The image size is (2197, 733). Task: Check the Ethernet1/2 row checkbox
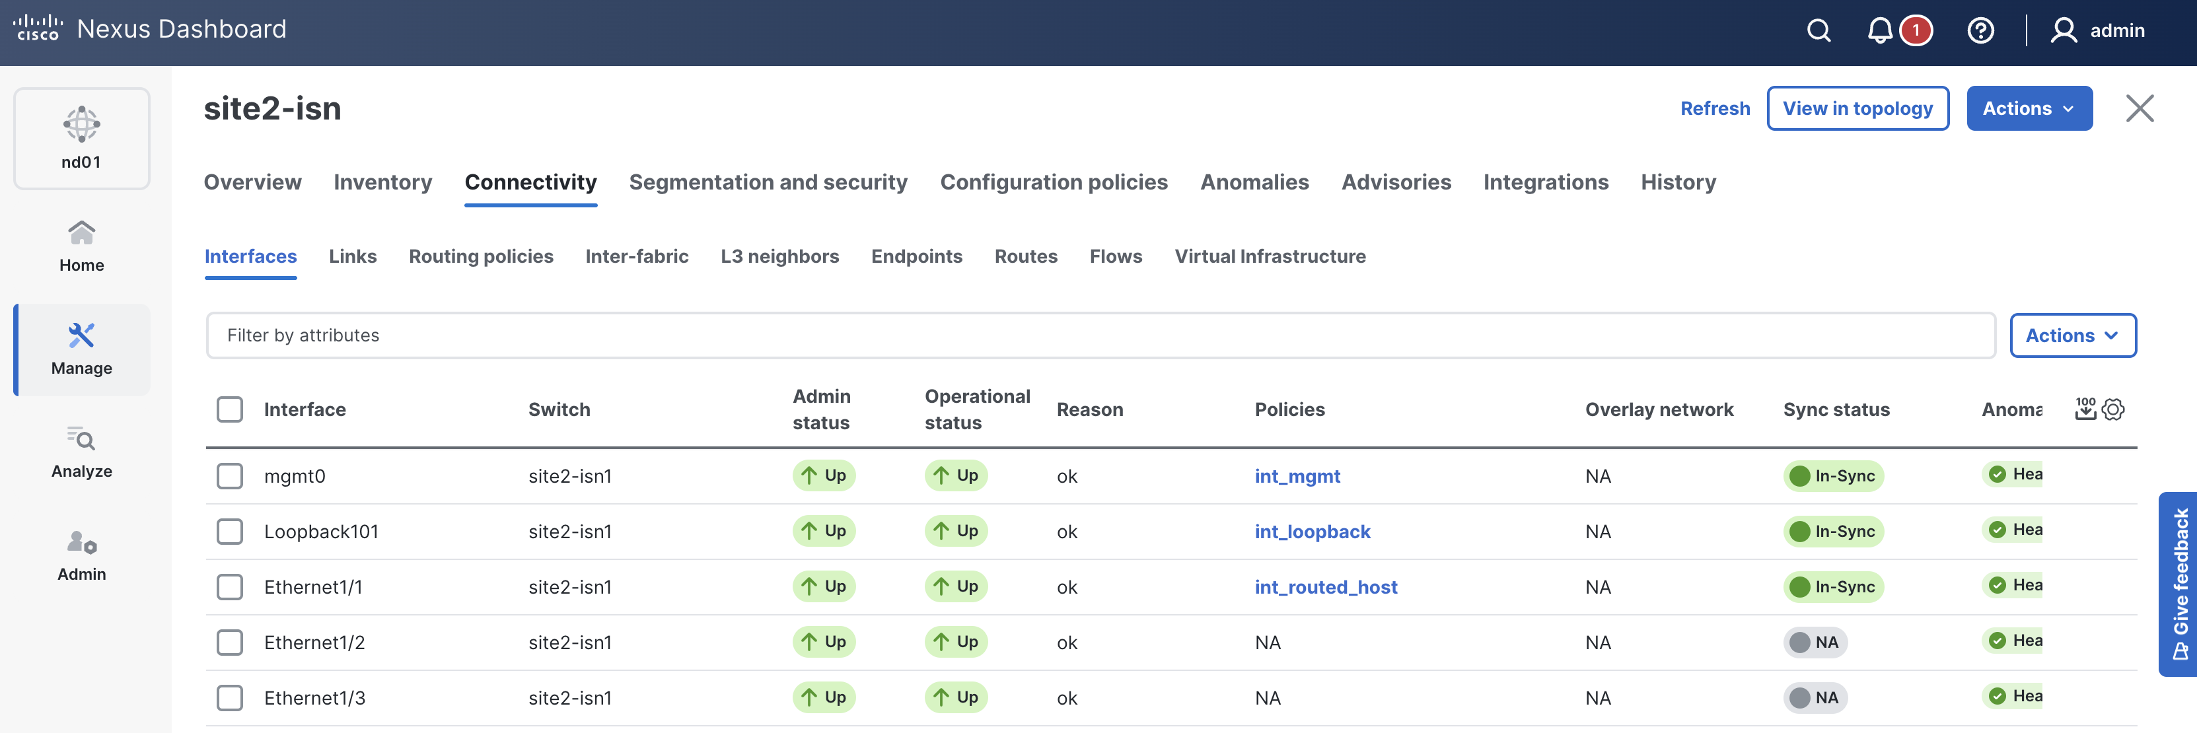click(x=229, y=642)
